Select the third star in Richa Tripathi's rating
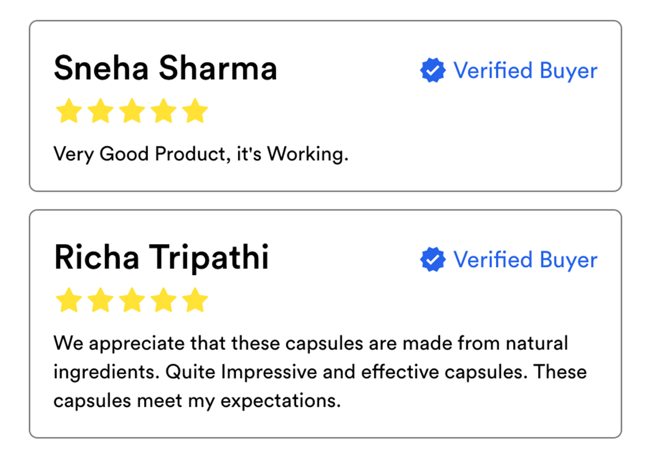Image resolution: width=651 pixels, height=457 pixels. click(131, 300)
